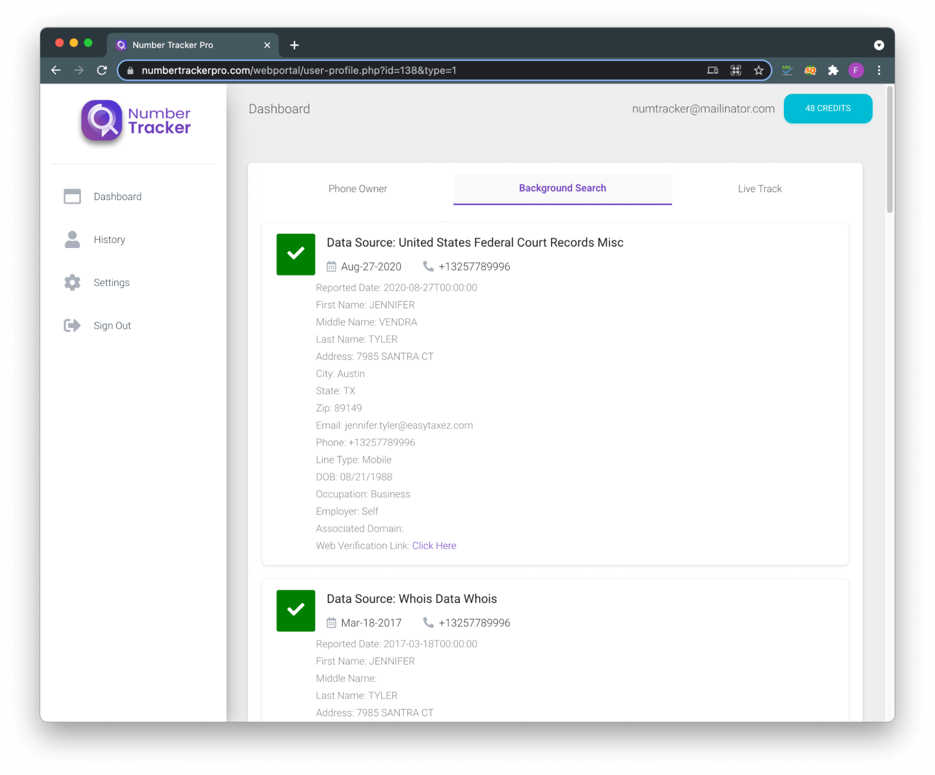Select Sign Out in the sidebar

coord(112,326)
